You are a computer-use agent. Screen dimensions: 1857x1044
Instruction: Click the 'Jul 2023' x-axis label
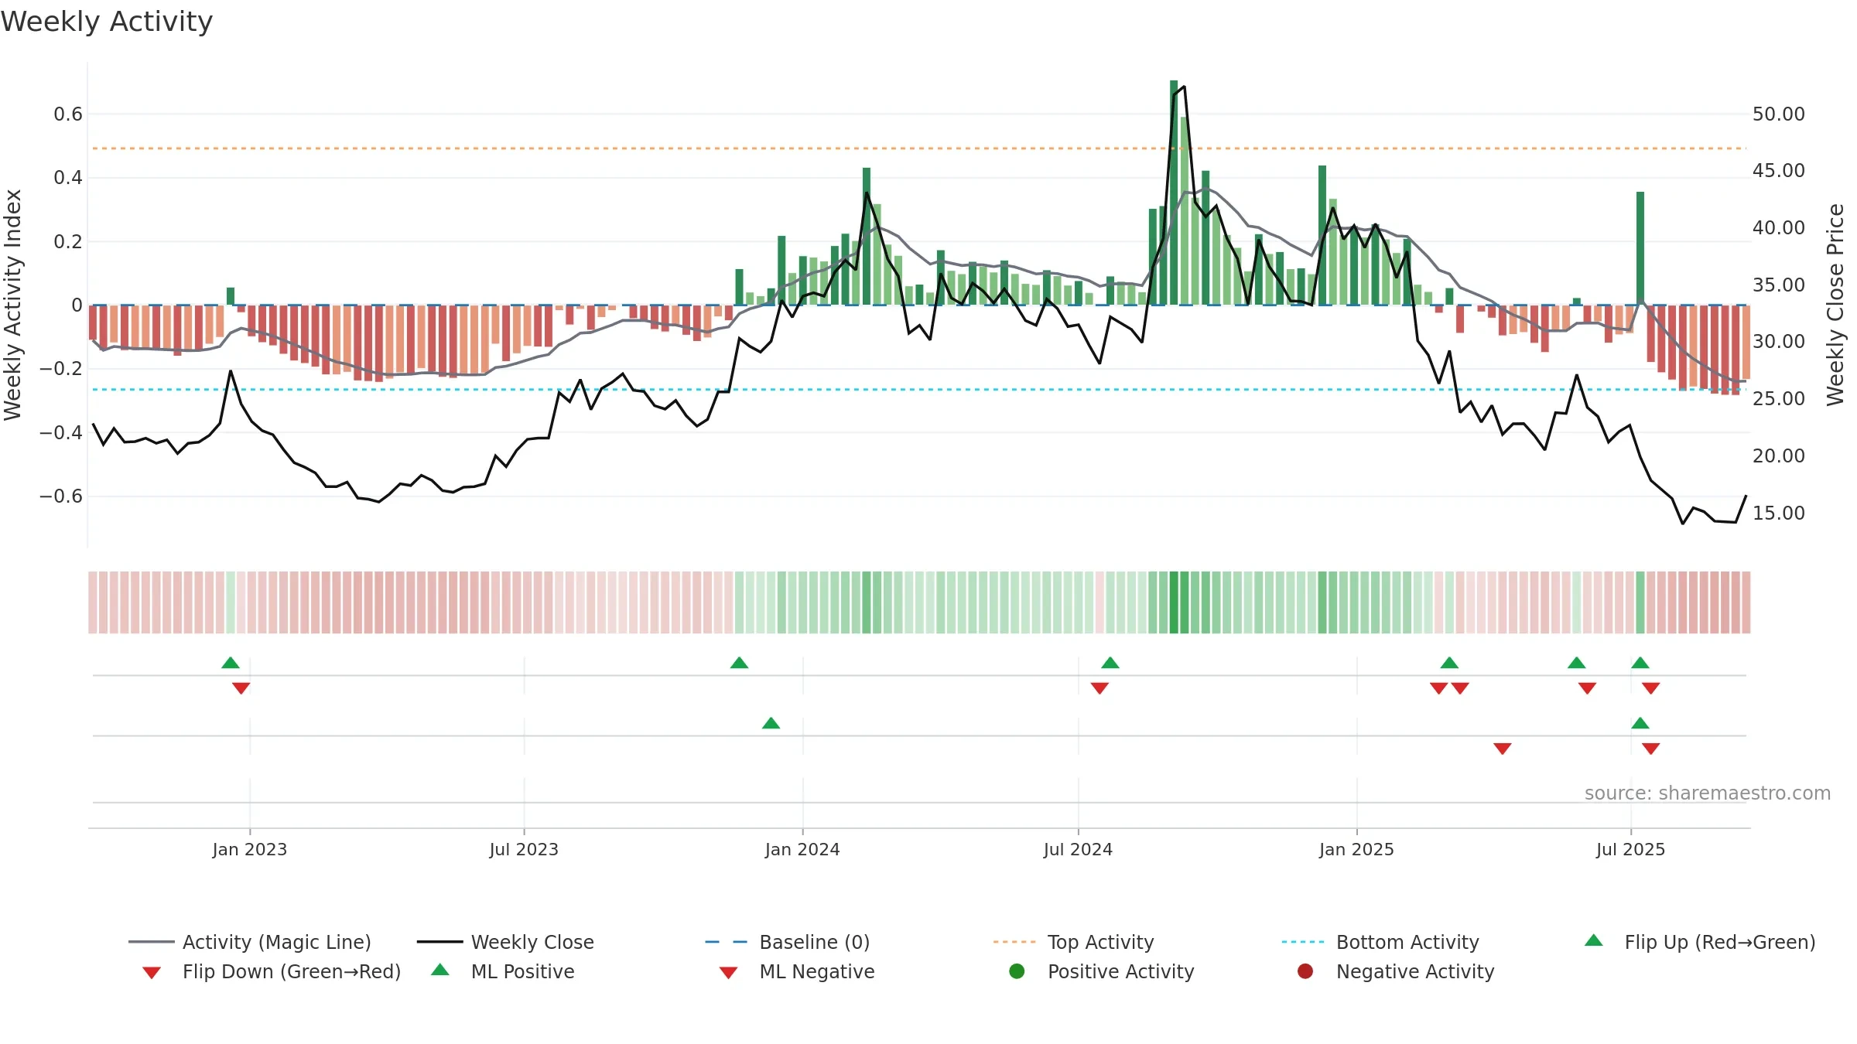tap(524, 849)
